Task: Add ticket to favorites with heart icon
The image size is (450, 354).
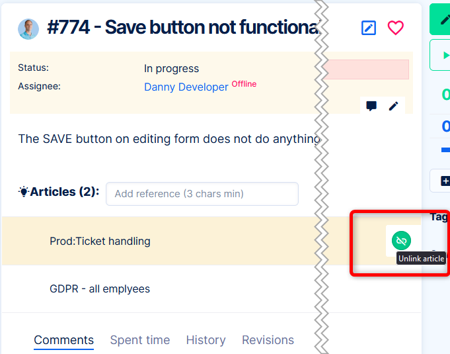Action: [x=395, y=28]
